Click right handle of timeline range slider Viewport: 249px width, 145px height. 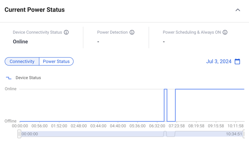(x=244, y=134)
